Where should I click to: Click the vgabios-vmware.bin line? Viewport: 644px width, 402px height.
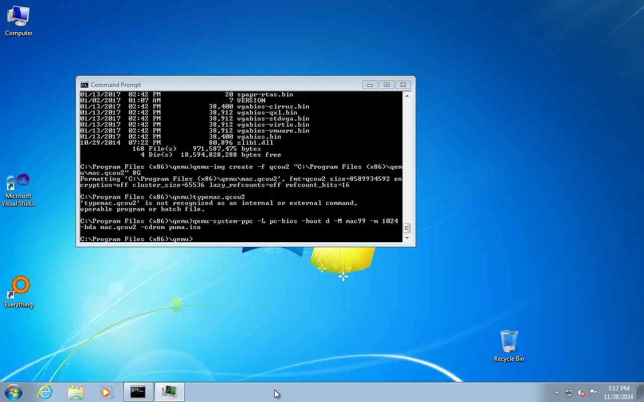pyautogui.click(x=195, y=131)
